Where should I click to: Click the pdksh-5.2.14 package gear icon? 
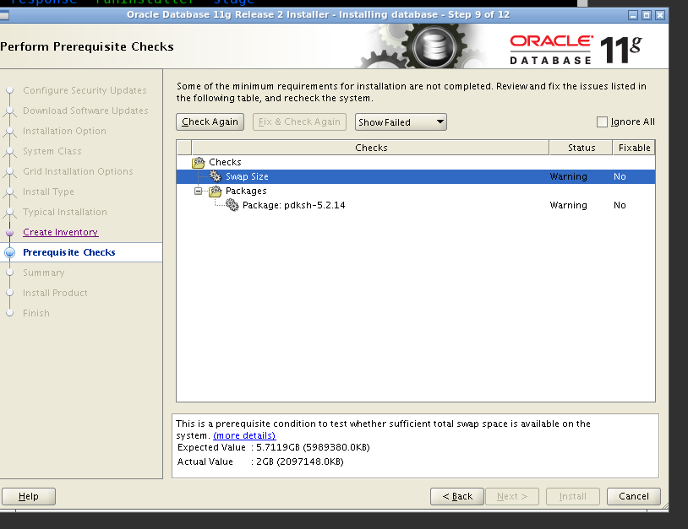(232, 205)
